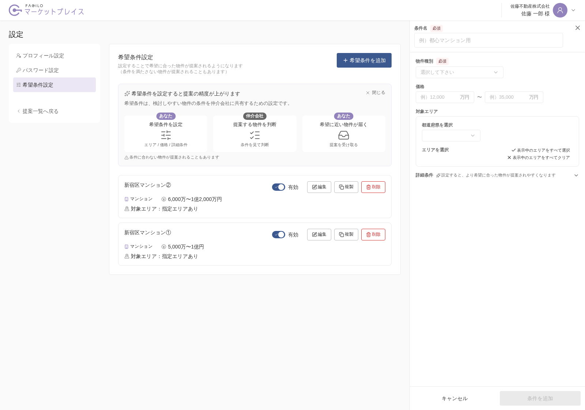
Task: Click 条件を追加 submit button
Action: [540, 398]
